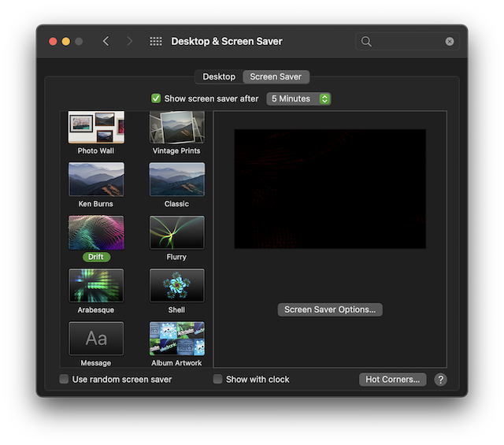Screen dimensions: 504x445
Task: Choose the Ken Burns screen saver thumbnail
Action: (96, 180)
